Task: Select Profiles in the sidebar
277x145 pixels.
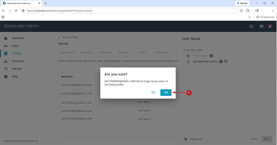Action: 17,53
